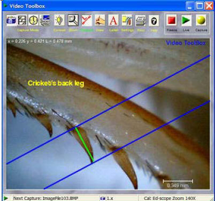Open Help with the question mark icon
Screen dimensions: 215x201
pos(153,21)
